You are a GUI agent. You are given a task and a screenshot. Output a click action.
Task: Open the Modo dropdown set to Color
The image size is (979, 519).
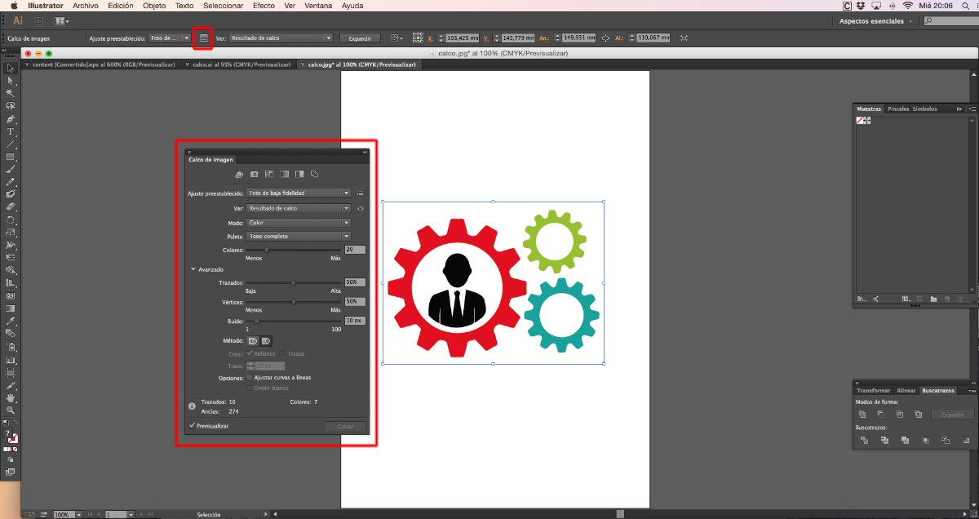(x=299, y=223)
